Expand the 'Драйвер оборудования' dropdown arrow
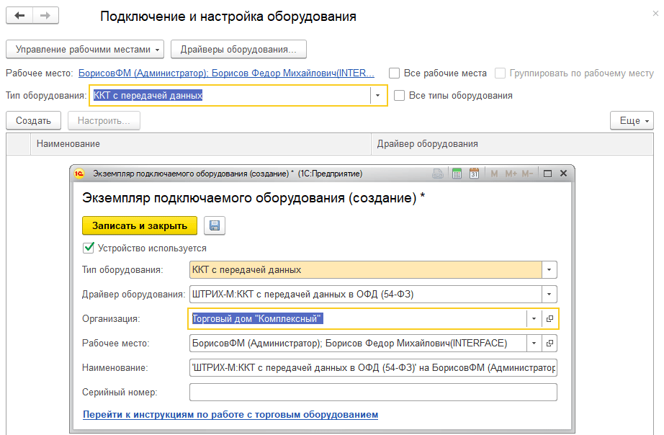The height and width of the screenshot is (435, 664). [549, 295]
